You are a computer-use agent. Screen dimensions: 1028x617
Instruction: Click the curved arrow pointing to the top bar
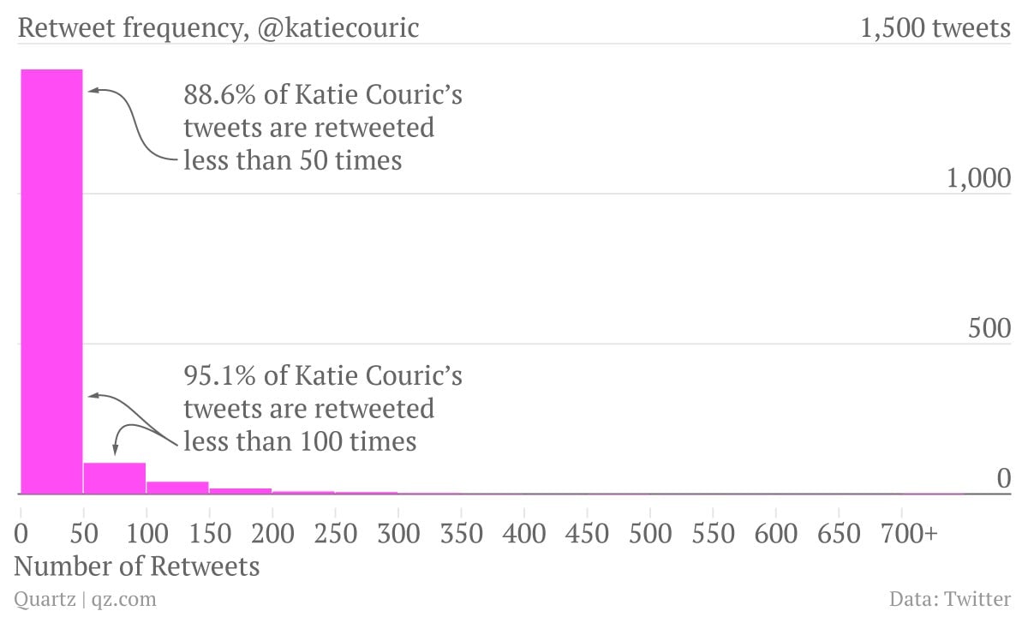134,123
